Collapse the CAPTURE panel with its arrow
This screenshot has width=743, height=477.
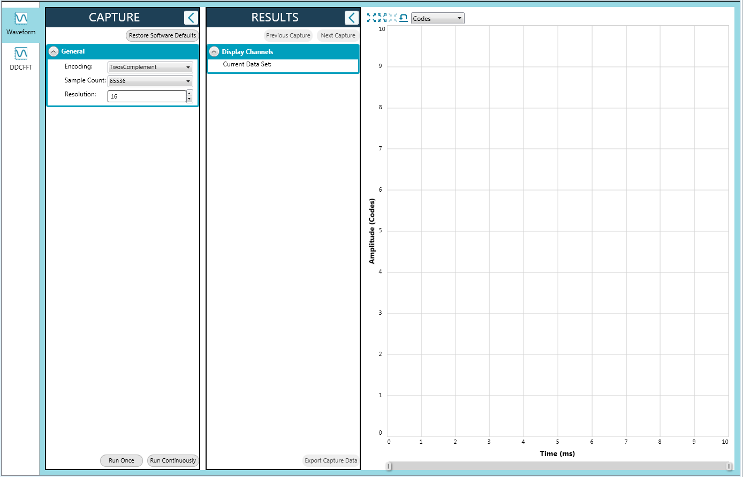coord(191,18)
